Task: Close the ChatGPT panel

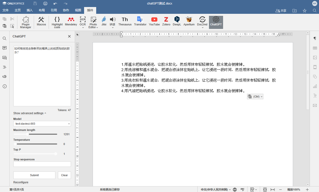Action: point(69,36)
